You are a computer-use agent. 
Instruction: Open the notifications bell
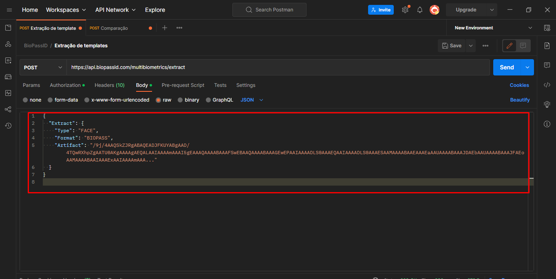tap(420, 10)
